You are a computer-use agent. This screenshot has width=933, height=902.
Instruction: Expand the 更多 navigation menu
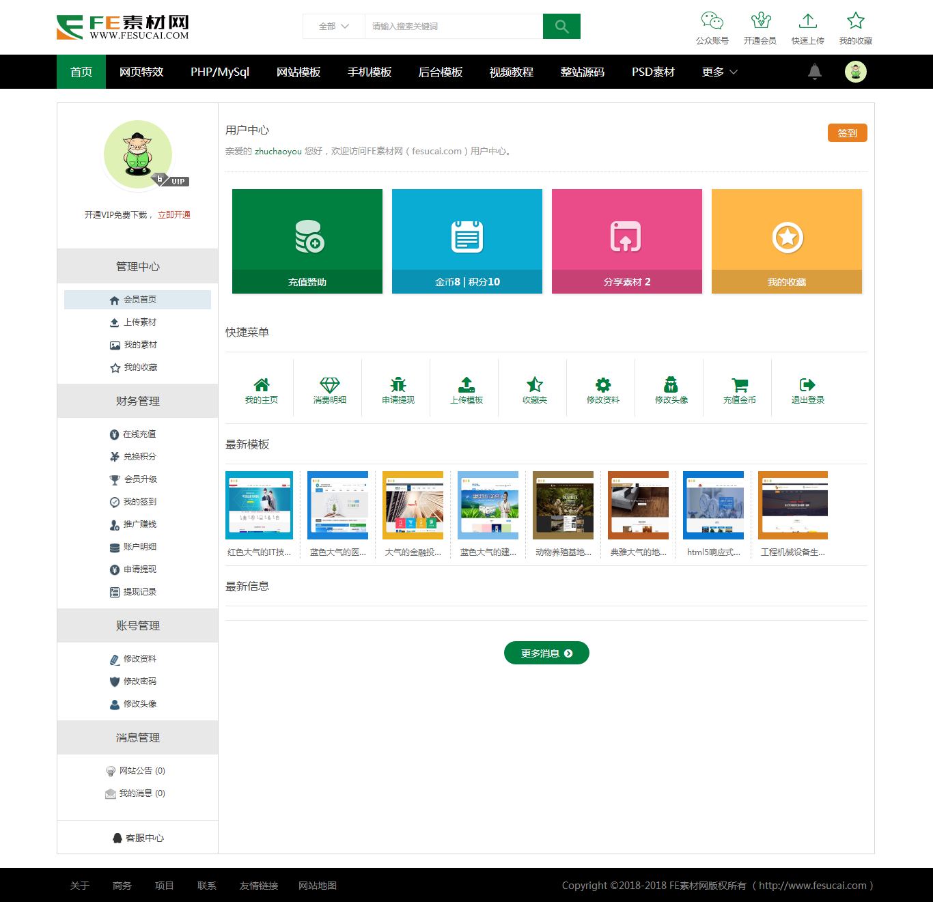tap(719, 72)
